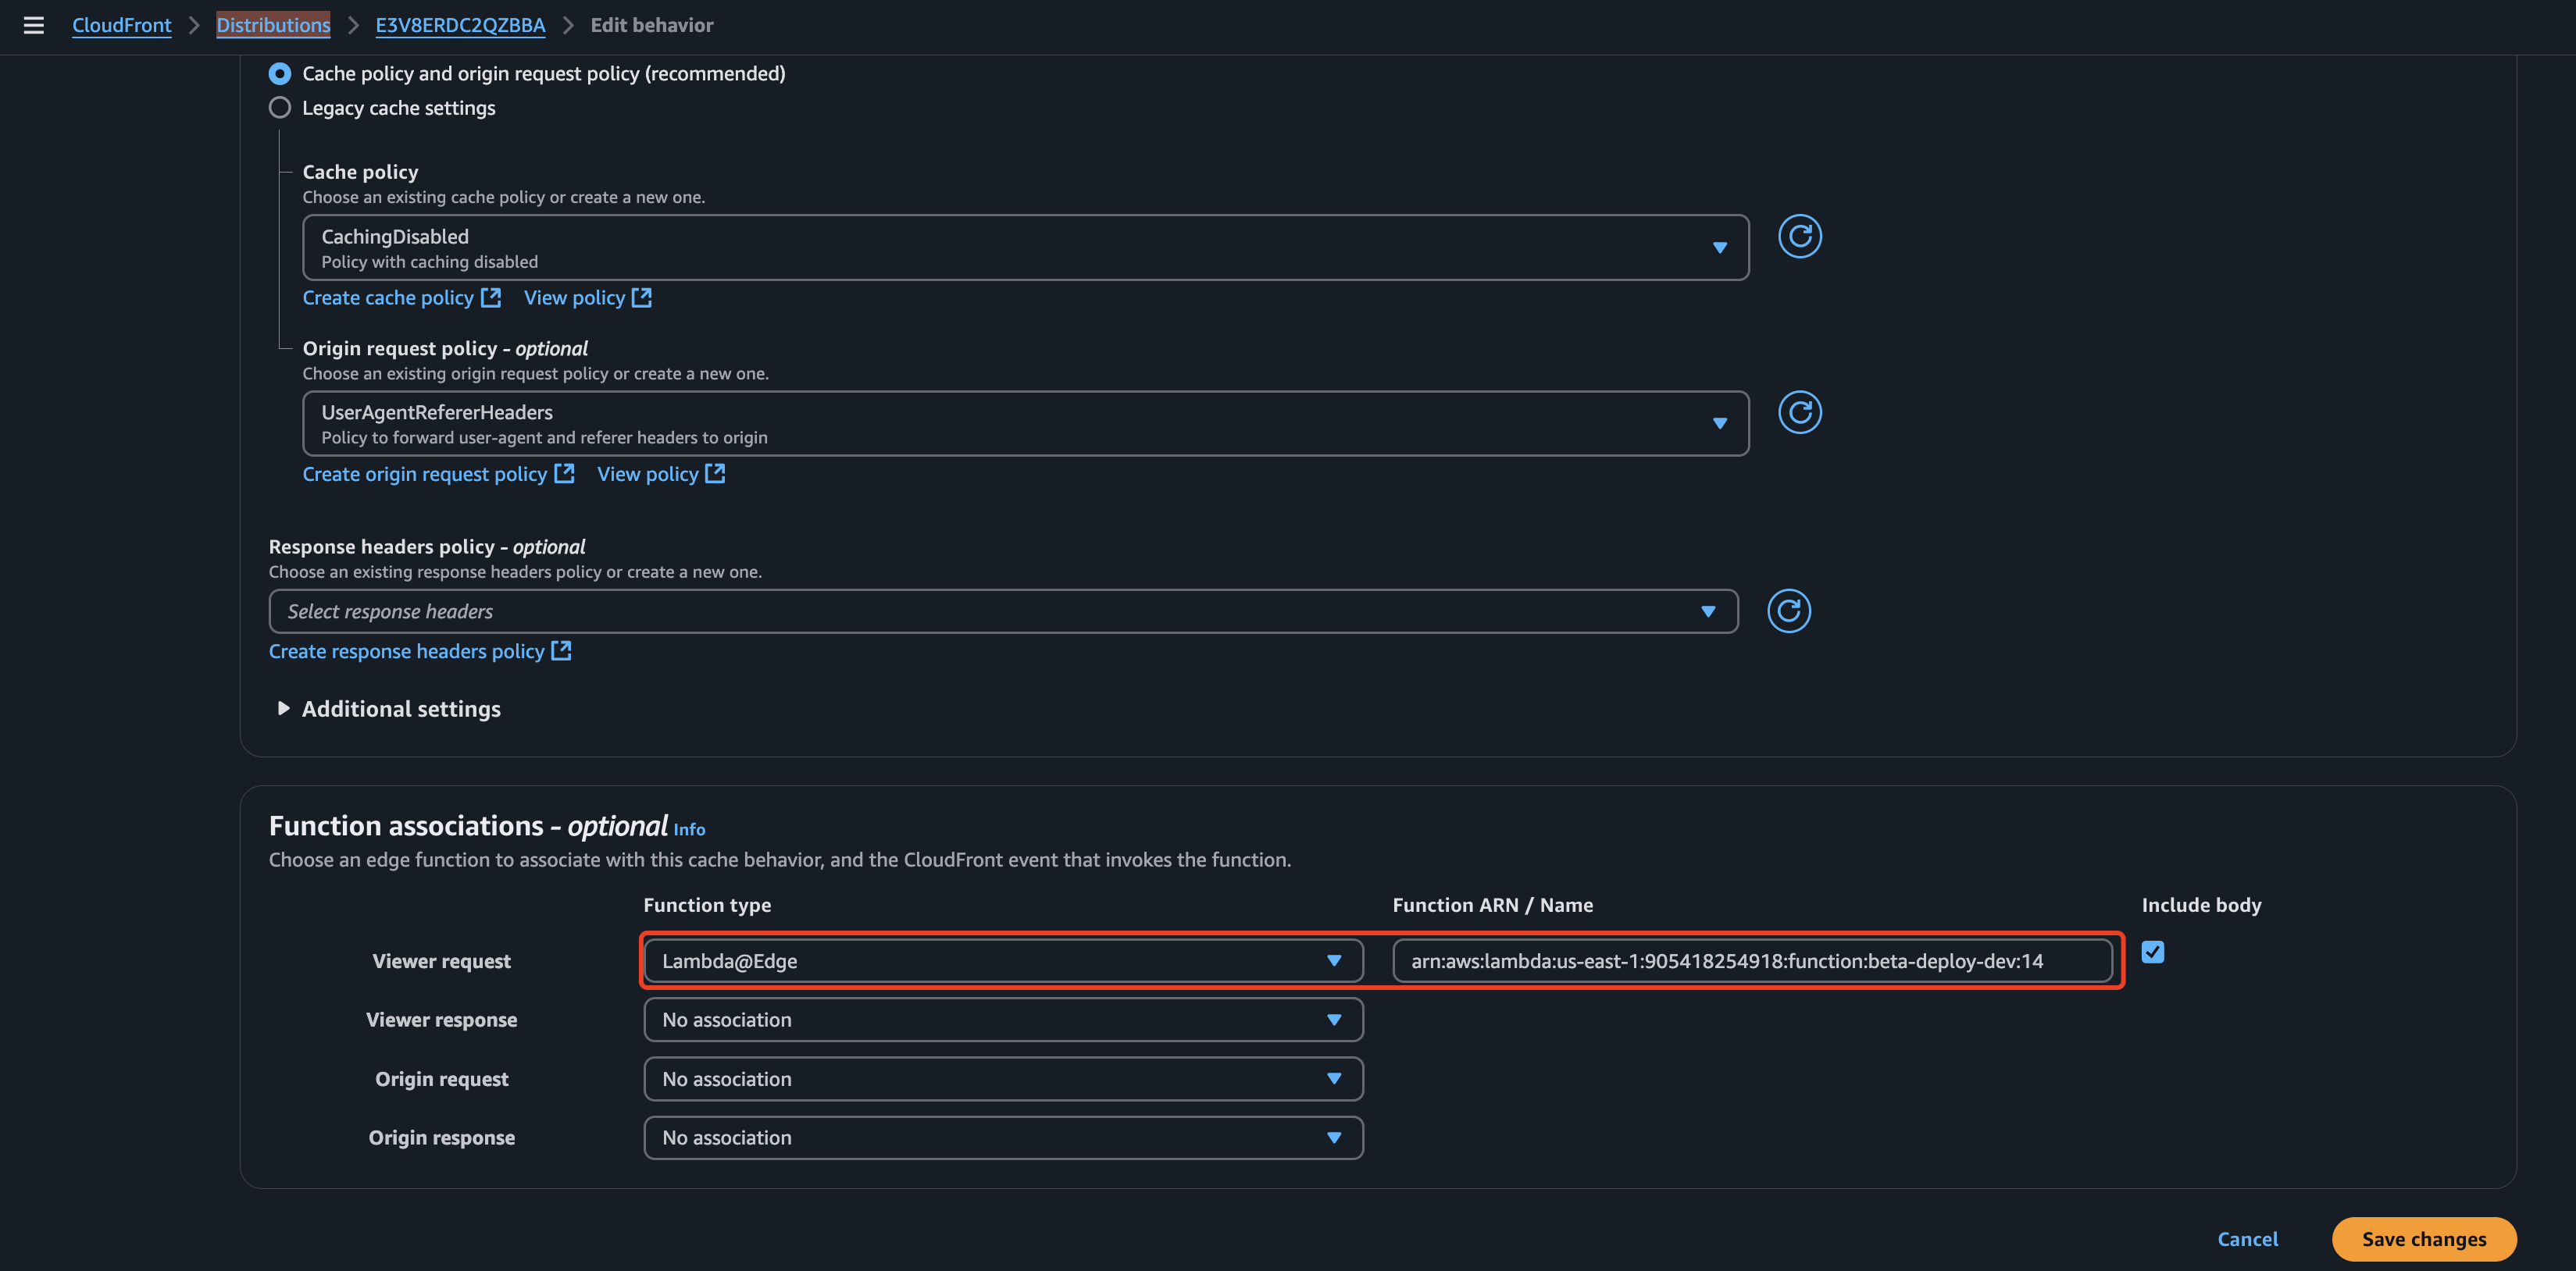
Task: Select Cache policy and origin request policy radio
Action: [x=280, y=74]
